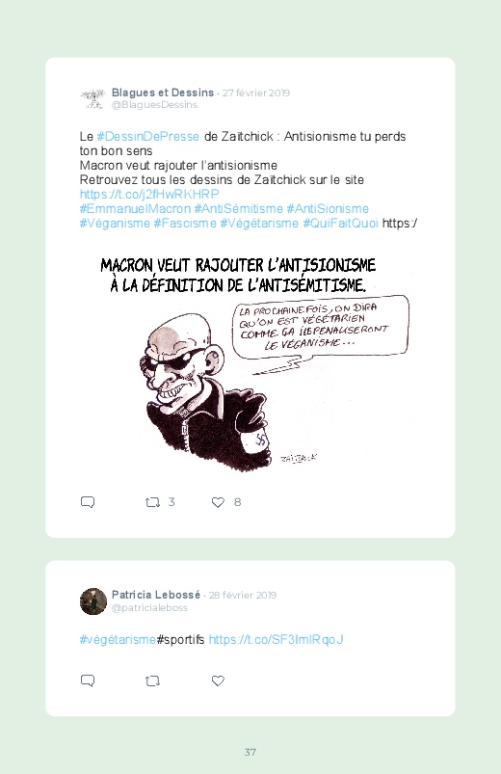The width and height of the screenshot is (501, 774).
Task: Open the #Véganisme hashtag
Action: tap(115, 224)
